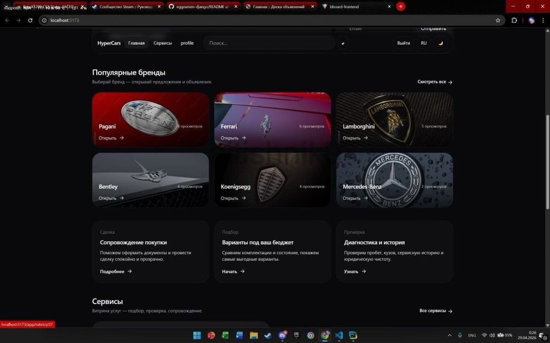This screenshot has width=550, height=343.
Task: Click the HyperCars logo text
Action: [109, 43]
